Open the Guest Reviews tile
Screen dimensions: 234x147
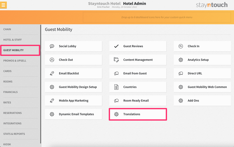pyautogui.click(x=138, y=46)
